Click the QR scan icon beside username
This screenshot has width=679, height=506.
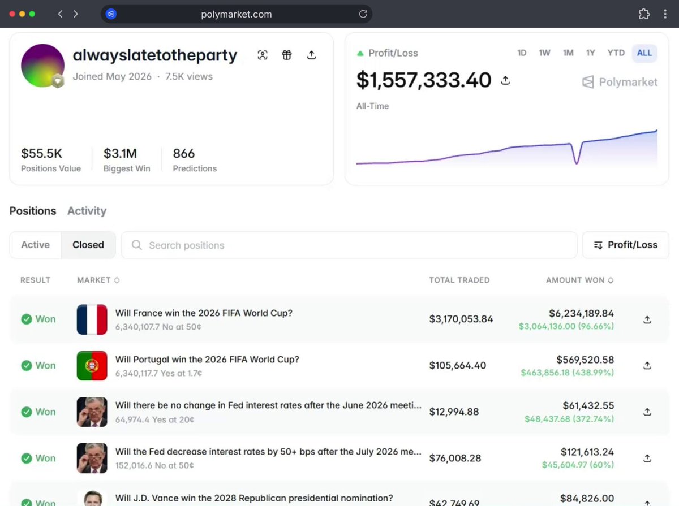(x=263, y=55)
